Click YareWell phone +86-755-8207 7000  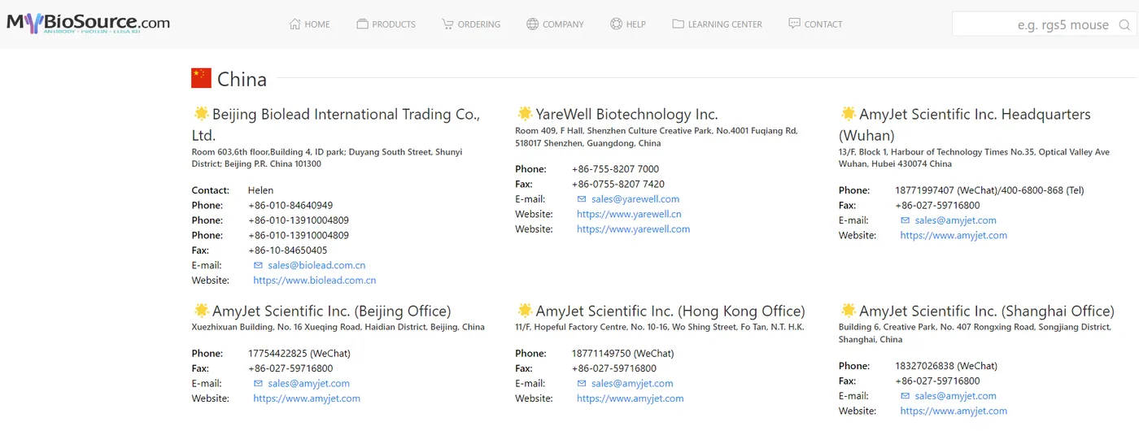(615, 169)
